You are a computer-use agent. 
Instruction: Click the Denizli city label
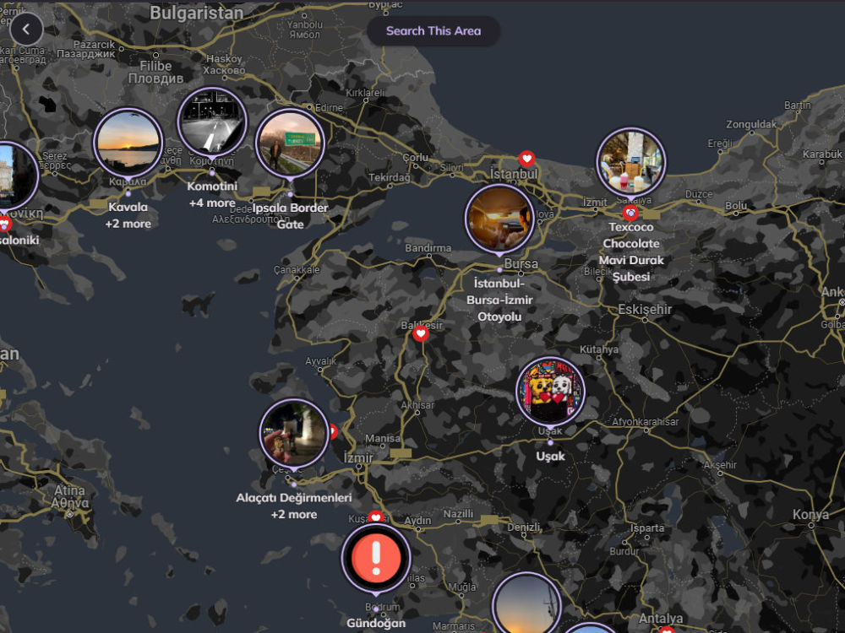pyautogui.click(x=523, y=527)
